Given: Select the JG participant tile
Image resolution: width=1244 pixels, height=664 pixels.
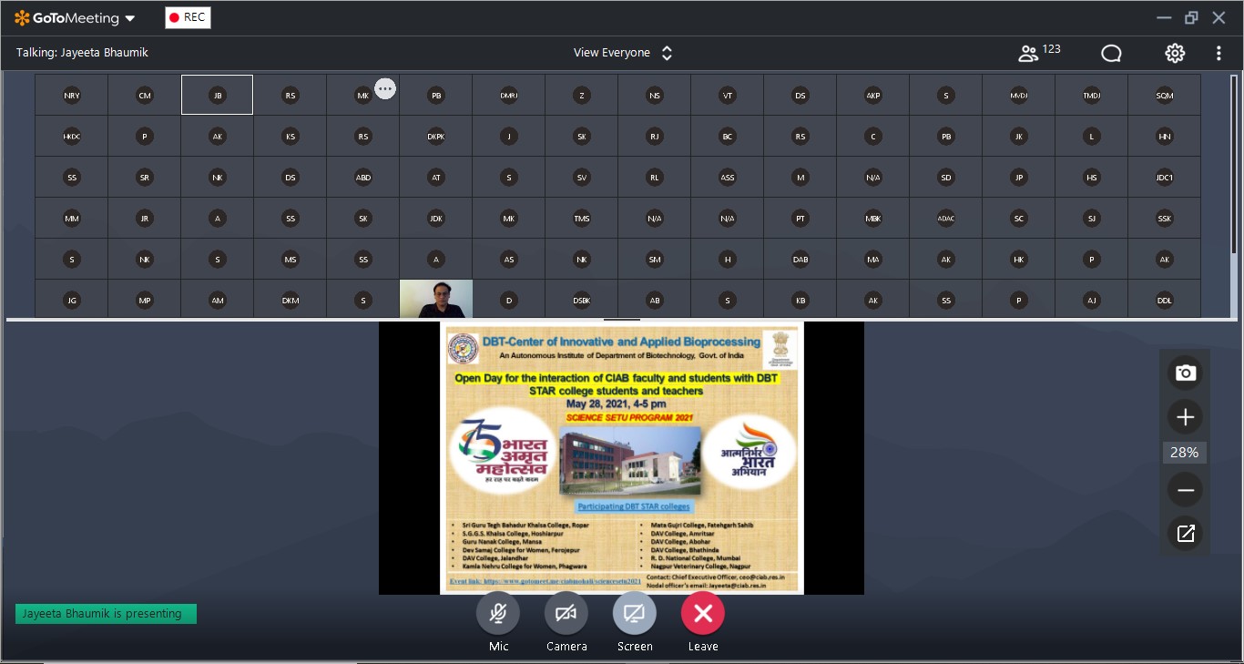Looking at the screenshot, I should pyautogui.click(x=72, y=300).
